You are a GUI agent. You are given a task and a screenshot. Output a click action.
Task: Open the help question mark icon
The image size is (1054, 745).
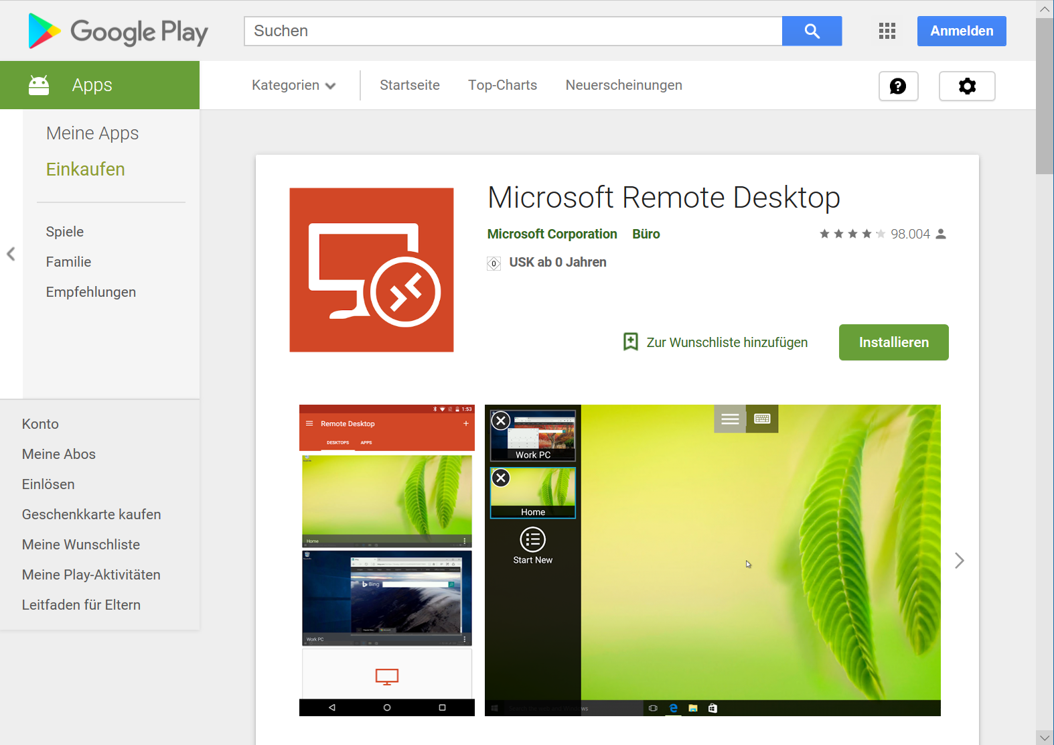pos(898,86)
